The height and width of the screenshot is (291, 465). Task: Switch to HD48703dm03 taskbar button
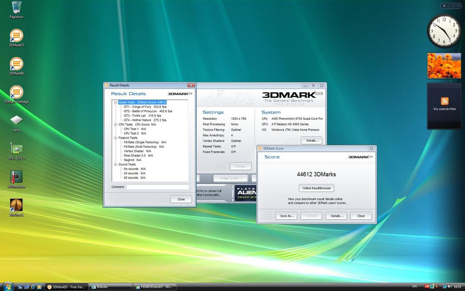click(155, 287)
